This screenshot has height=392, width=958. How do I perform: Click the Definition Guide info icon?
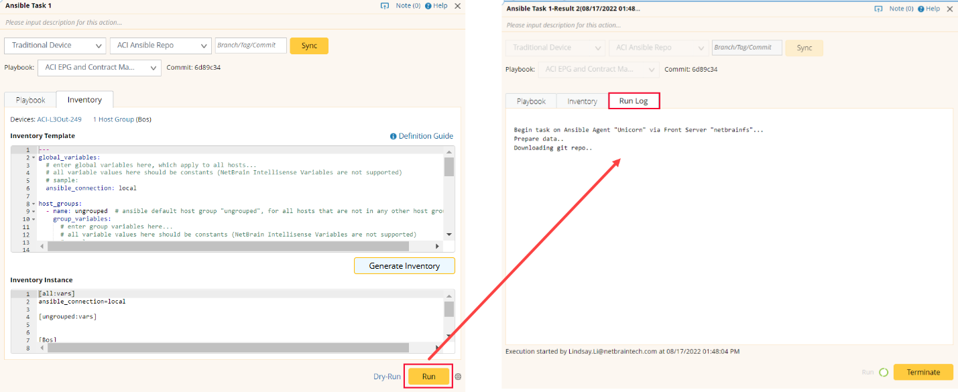pyautogui.click(x=394, y=136)
